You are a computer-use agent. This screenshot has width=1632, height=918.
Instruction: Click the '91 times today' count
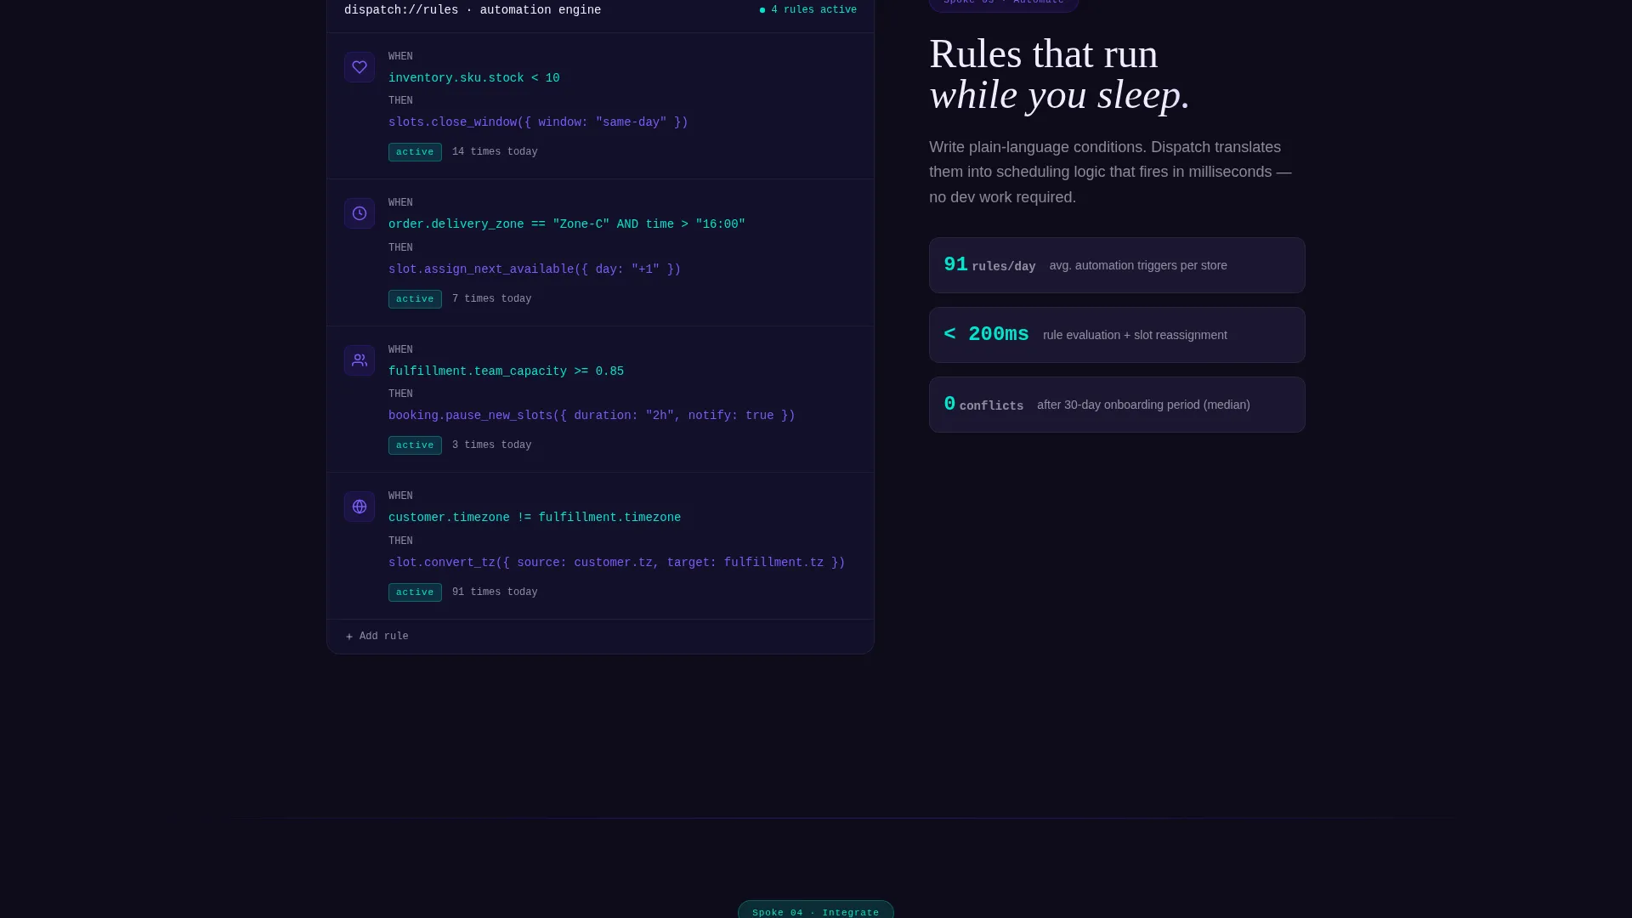pyautogui.click(x=495, y=592)
